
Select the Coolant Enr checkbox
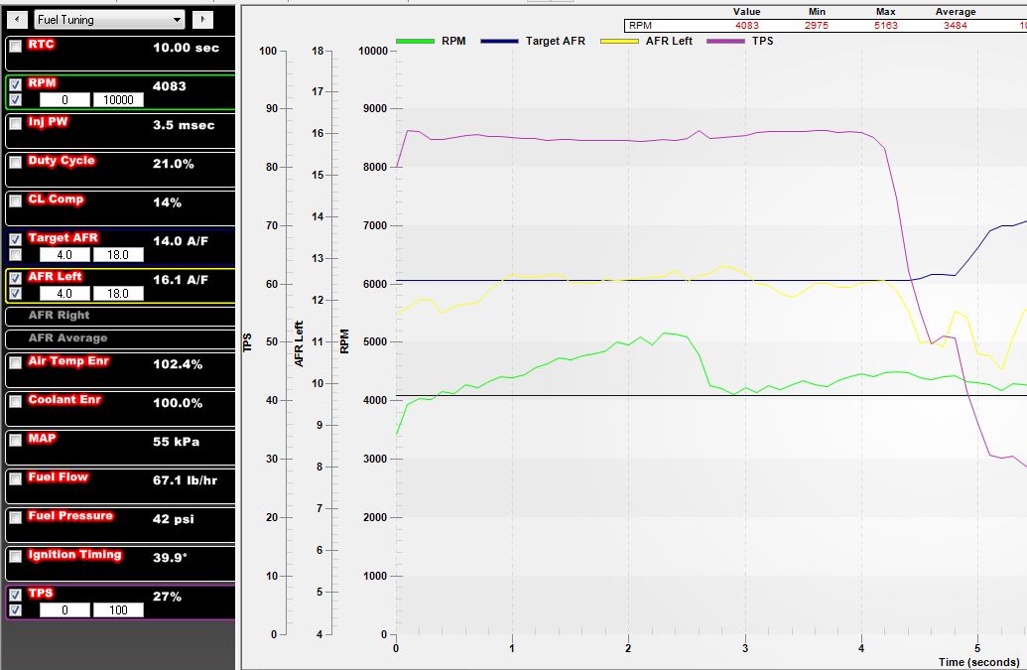tap(15, 402)
